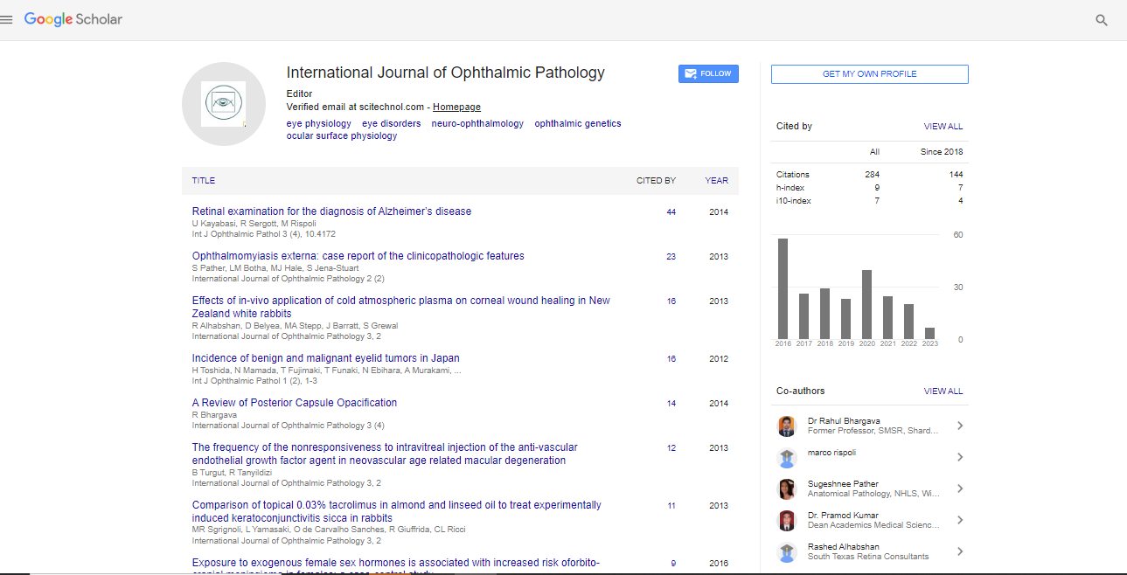The width and height of the screenshot is (1127, 575).
Task: Click the total Citations value 284
Action: pos(872,175)
